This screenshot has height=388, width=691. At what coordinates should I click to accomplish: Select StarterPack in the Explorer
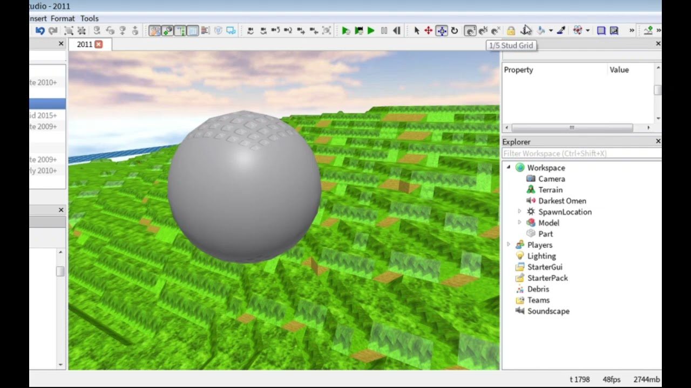pos(547,278)
